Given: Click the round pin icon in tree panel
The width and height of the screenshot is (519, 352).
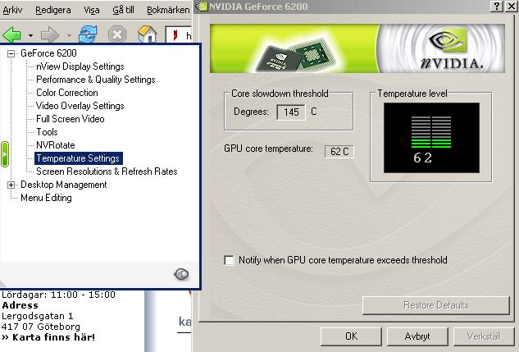Looking at the screenshot, I should (x=181, y=274).
